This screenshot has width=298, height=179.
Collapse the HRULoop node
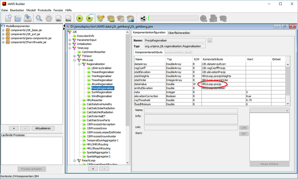(75, 60)
